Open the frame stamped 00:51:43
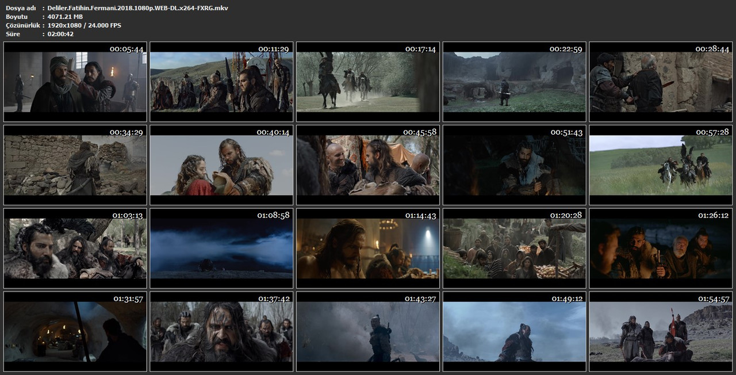This screenshot has height=375, width=736. coord(515,165)
